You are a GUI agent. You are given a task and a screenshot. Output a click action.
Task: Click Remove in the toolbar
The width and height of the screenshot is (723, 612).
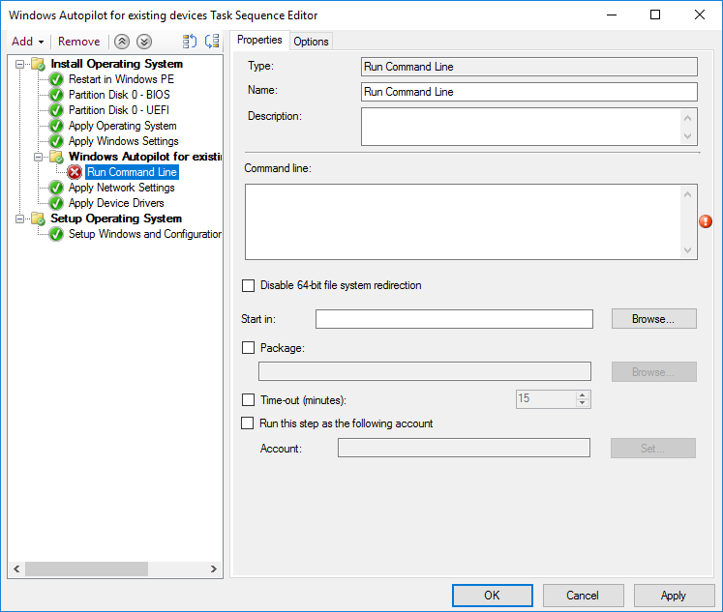tap(78, 42)
